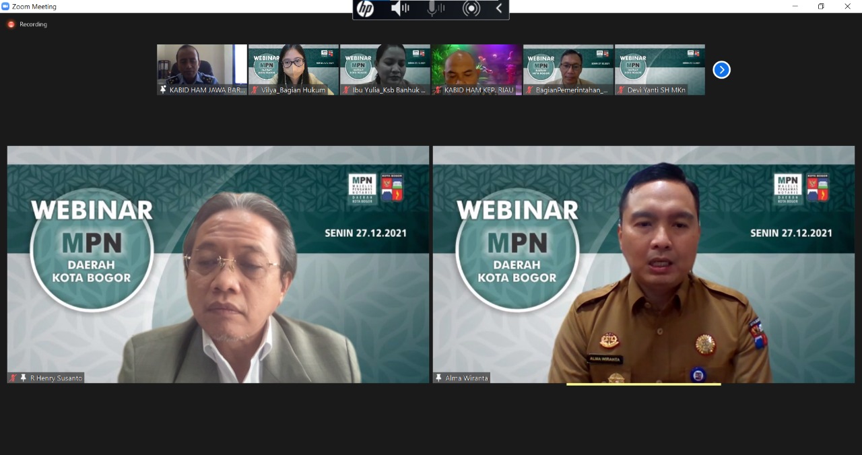Click the red Recording indicator icon
862x455 pixels.
[x=11, y=24]
